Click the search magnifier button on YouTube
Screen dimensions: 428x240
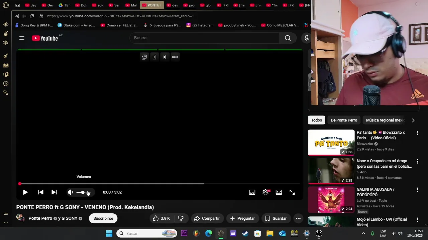coord(288,38)
